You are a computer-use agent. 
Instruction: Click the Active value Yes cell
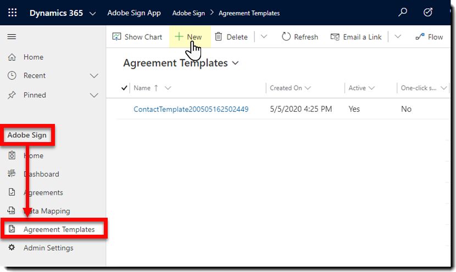coord(354,109)
